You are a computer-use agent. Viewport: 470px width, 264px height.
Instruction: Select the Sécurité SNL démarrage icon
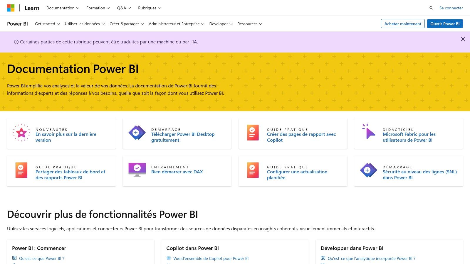click(368, 170)
